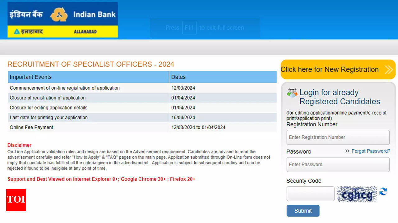Focus the Enter Registration Number field
398x223 pixels.
338,137
